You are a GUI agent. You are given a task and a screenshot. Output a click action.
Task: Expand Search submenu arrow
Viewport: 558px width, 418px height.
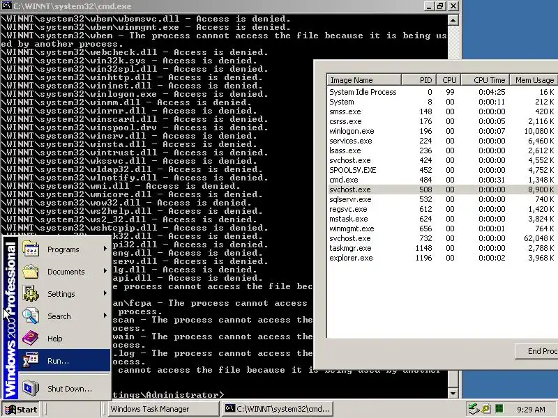(105, 316)
